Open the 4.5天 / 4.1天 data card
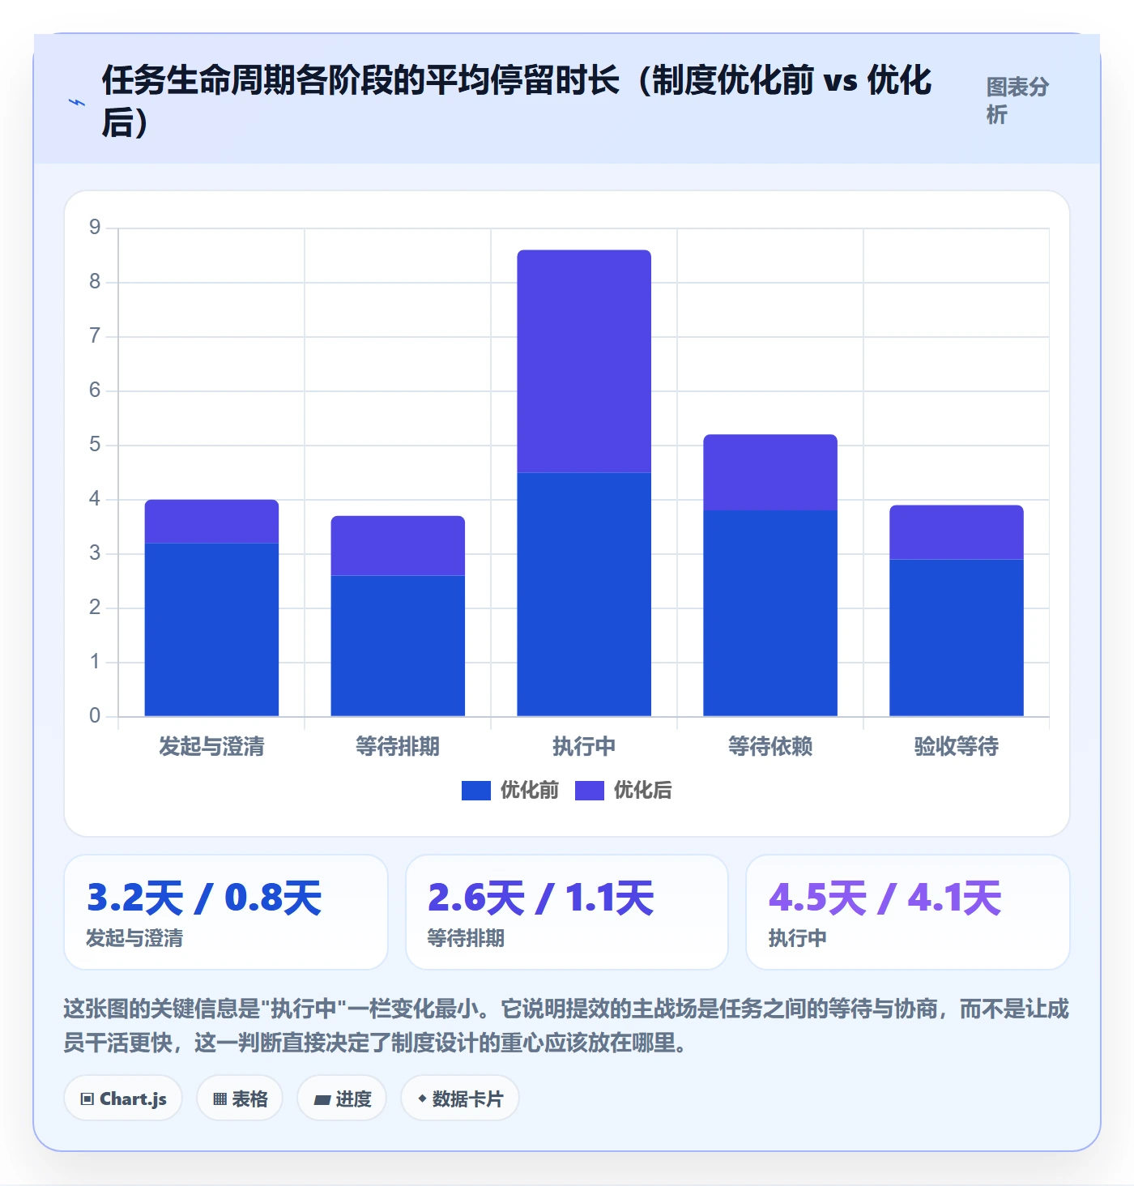This screenshot has height=1186, width=1134. click(908, 912)
